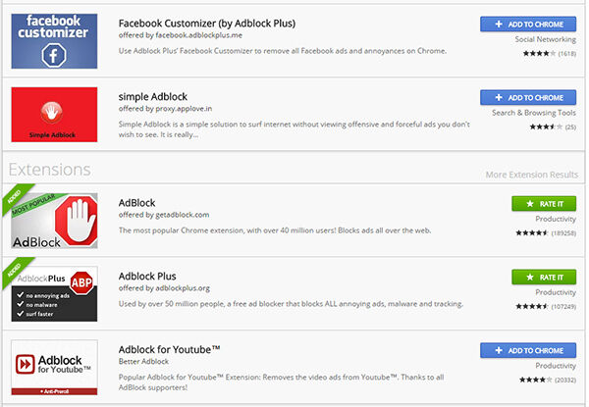Click the star rating for Adblock for Youtube

pos(536,380)
